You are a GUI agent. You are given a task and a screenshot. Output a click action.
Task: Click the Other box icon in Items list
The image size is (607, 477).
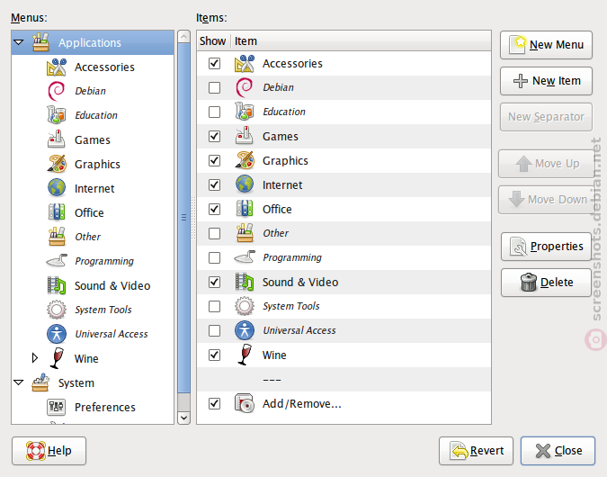245,233
